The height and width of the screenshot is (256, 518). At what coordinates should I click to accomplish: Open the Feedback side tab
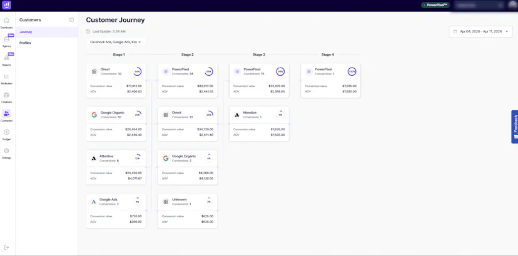pyautogui.click(x=515, y=127)
